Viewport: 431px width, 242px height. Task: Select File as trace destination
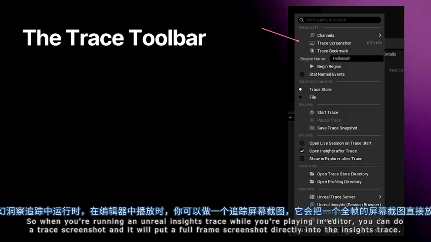[x=300, y=97]
